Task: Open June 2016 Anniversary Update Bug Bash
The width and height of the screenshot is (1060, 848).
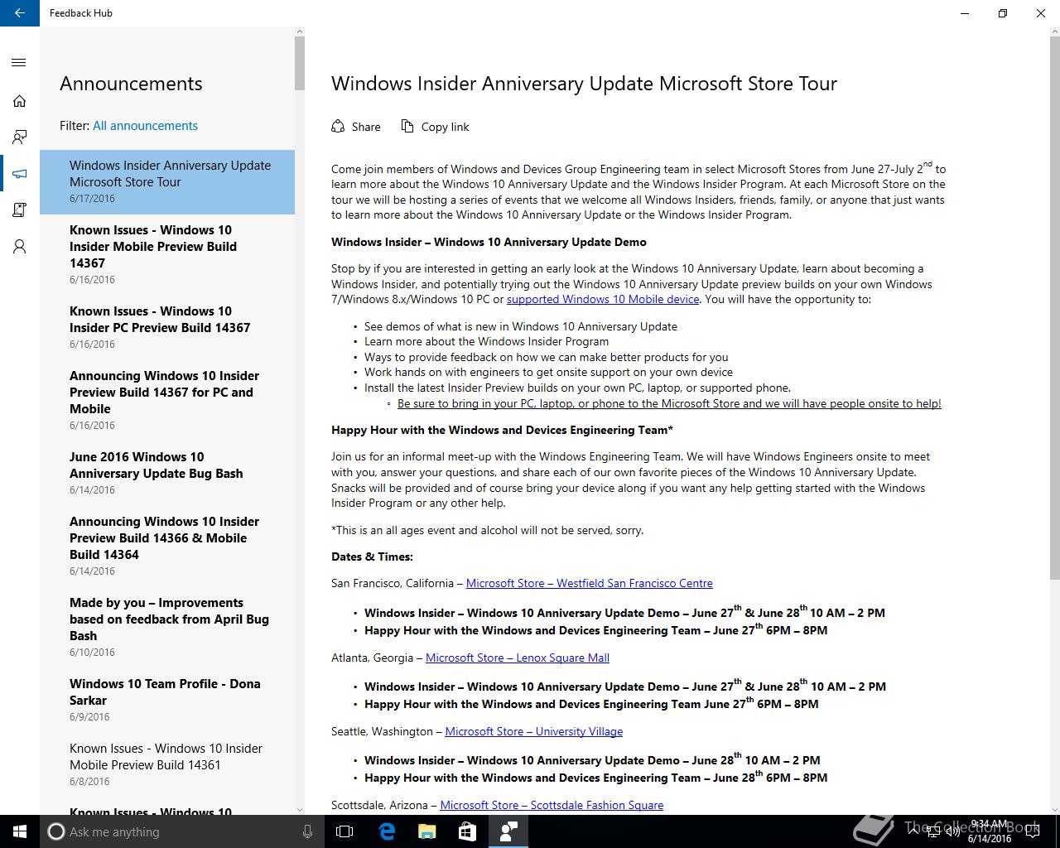Action: (x=167, y=473)
